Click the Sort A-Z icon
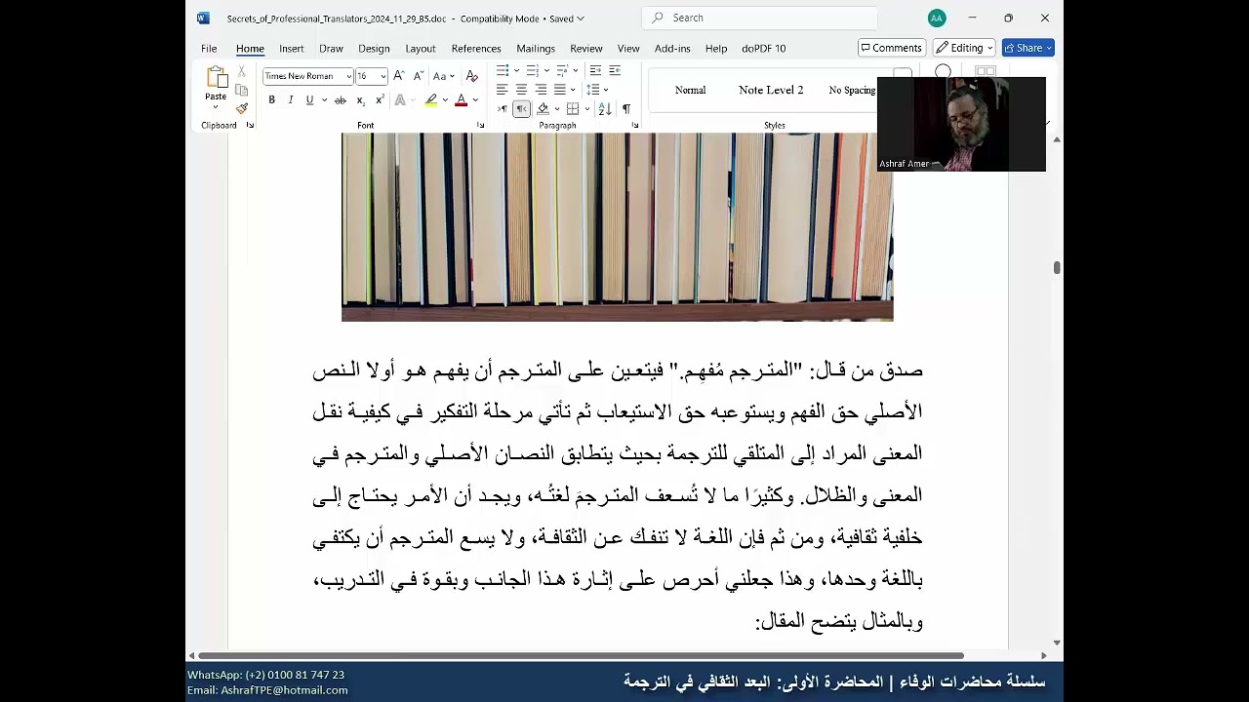The width and height of the screenshot is (1249, 702). [605, 109]
